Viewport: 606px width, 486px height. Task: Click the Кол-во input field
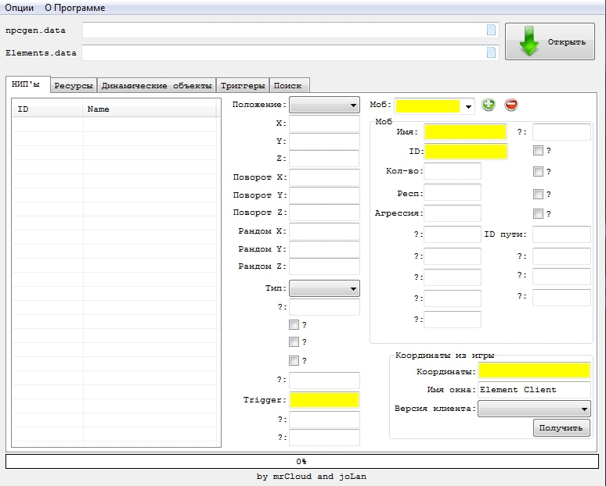[x=453, y=171]
